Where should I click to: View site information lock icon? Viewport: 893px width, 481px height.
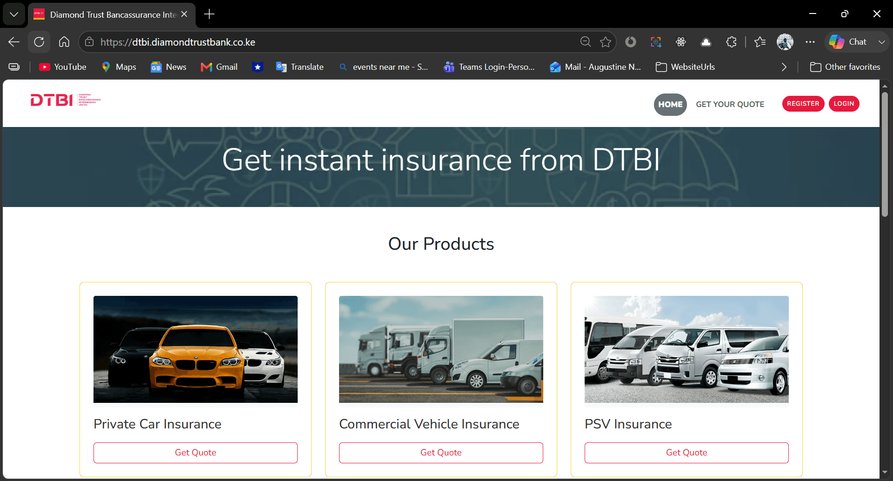click(x=89, y=42)
